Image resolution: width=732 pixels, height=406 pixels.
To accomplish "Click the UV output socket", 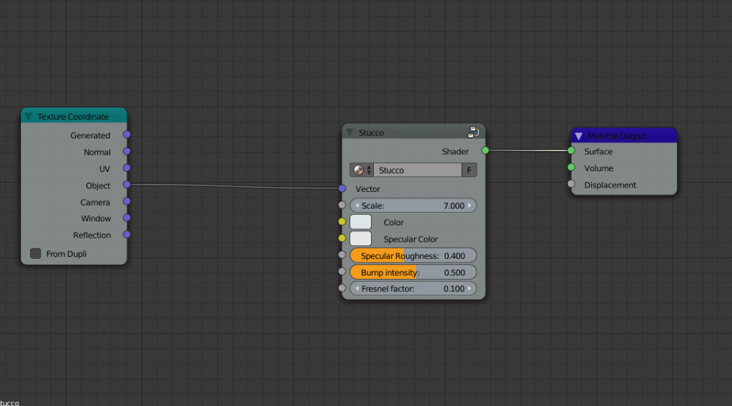I will click(127, 168).
